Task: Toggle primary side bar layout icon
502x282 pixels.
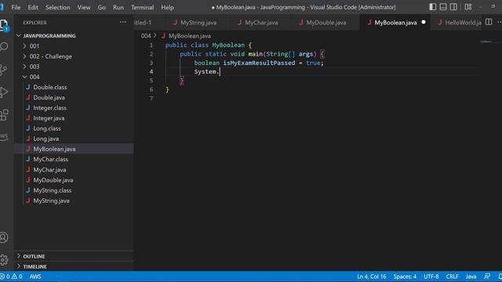Action: (x=432, y=7)
